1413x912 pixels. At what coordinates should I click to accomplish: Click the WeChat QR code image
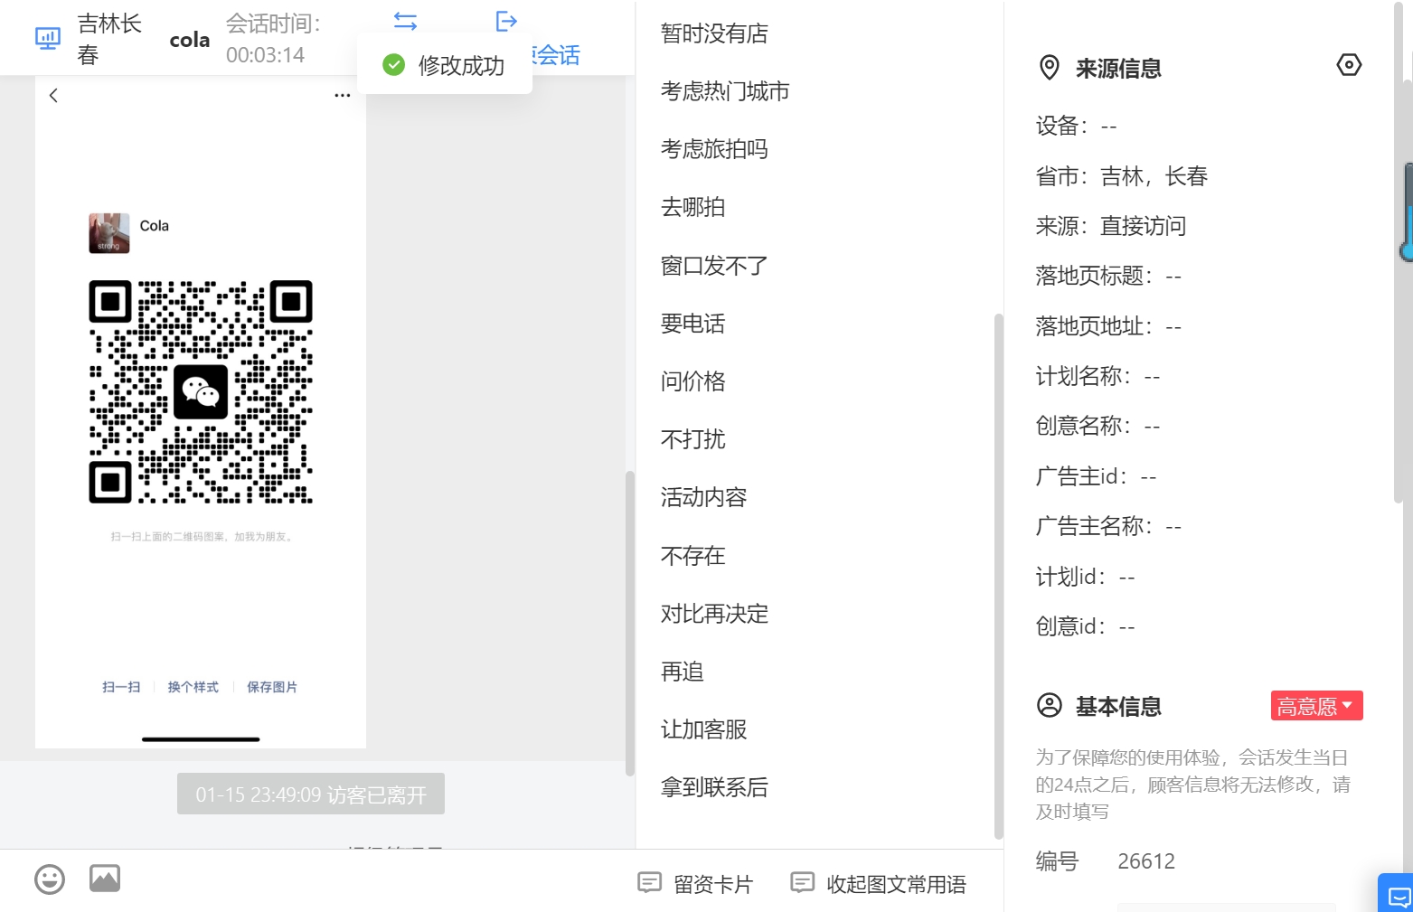(201, 391)
